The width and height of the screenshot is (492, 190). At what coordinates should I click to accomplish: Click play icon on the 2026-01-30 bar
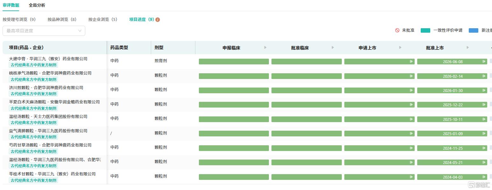tap(484, 90)
